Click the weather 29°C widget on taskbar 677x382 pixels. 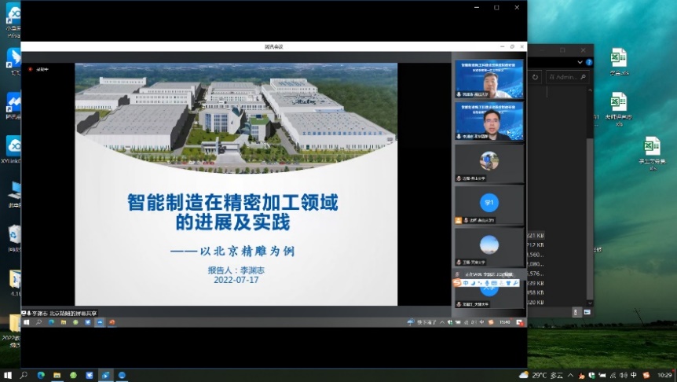pyautogui.click(x=540, y=375)
